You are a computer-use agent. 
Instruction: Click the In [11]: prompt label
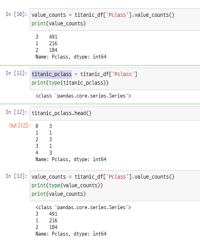pyautogui.click(x=16, y=73)
